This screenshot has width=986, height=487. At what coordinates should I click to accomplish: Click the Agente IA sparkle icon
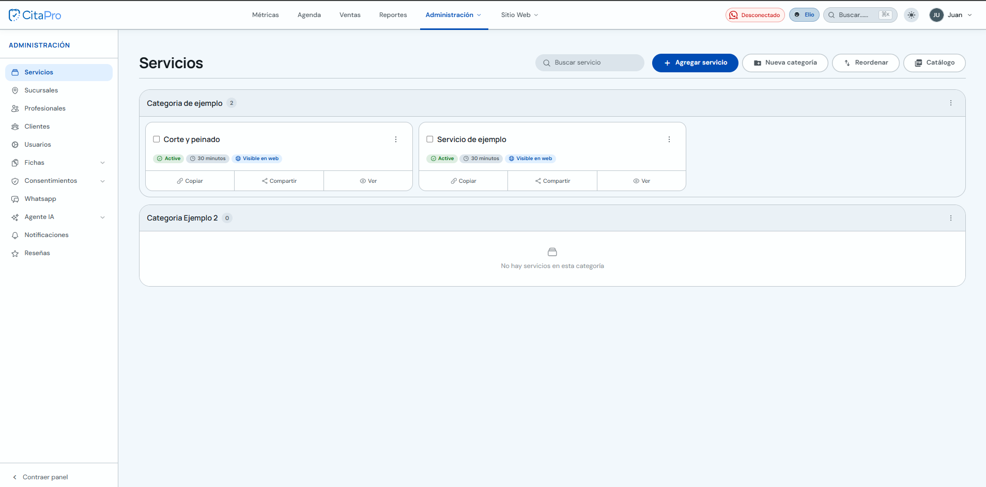click(15, 217)
